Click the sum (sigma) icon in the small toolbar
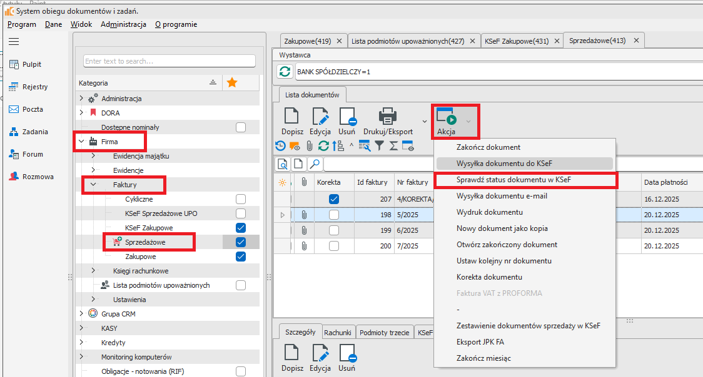The image size is (703, 377). [393, 146]
